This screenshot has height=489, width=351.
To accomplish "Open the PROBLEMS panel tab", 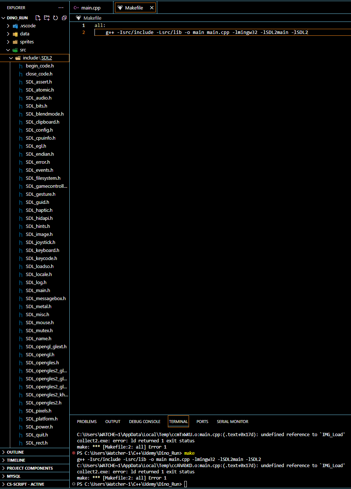I will (x=87, y=422).
